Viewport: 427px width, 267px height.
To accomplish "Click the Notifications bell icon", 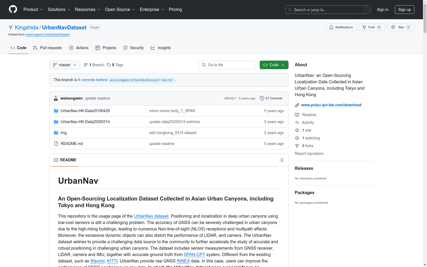I will click(331, 27).
